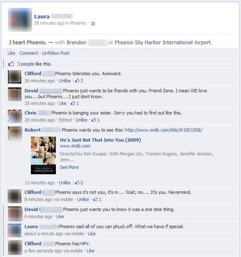This screenshot has height=257, width=241.
Task: Click the thumb count under Robert's imdb comment
Action: pyautogui.click(x=79, y=183)
